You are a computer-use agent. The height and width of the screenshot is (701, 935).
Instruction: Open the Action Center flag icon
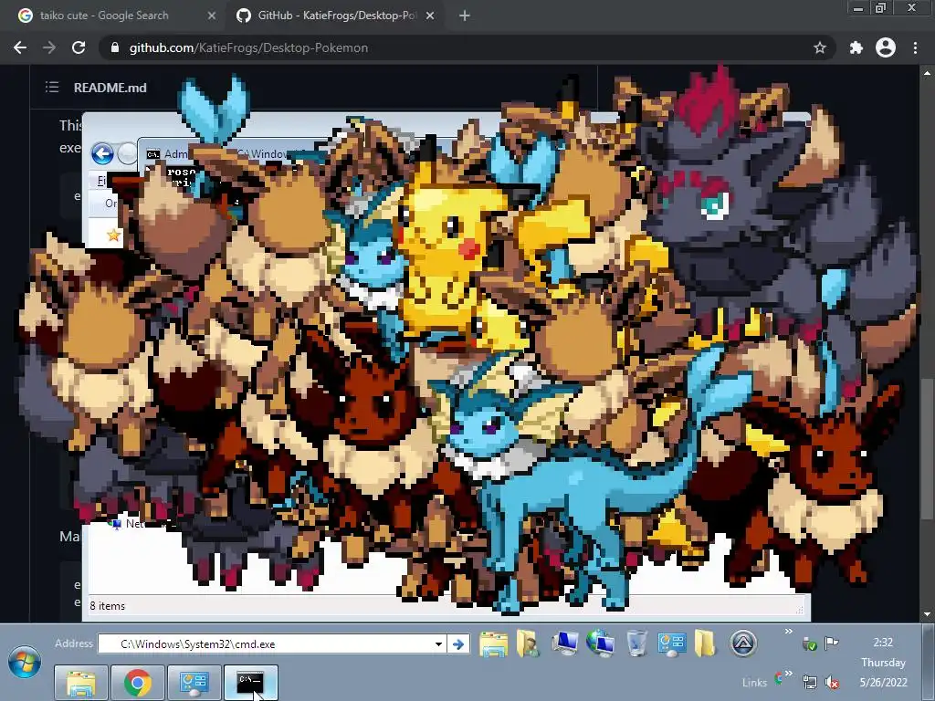point(831,643)
